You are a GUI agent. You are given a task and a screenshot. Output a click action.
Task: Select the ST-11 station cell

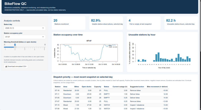pos(57,94)
